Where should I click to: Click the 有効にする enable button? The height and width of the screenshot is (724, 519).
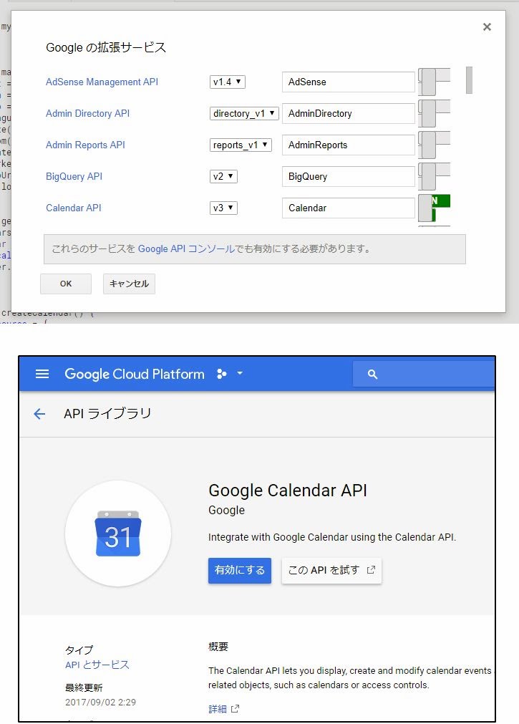(x=240, y=571)
